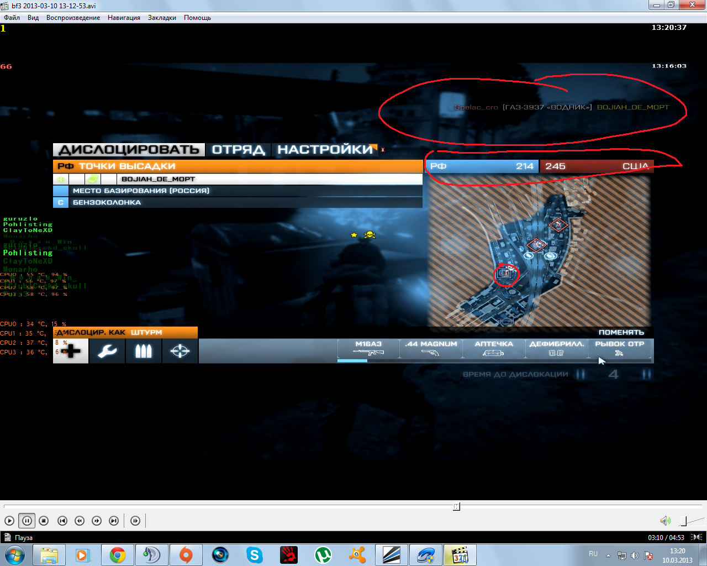Open the Файл menu
This screenshot has width=707, height=566.
tap(12, 18)
